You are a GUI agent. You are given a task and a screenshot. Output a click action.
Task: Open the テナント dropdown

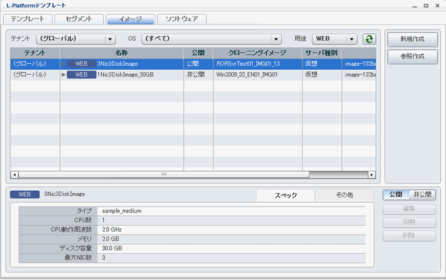coord(76,39)
